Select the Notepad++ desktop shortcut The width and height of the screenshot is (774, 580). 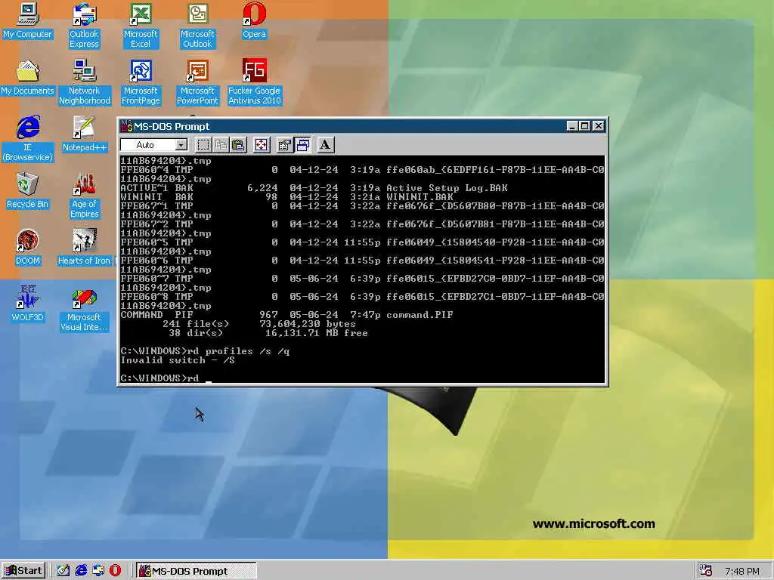click(84, 134)
